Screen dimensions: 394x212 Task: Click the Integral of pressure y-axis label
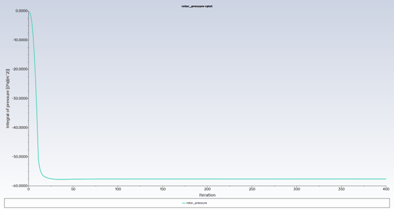pos(8,98)
